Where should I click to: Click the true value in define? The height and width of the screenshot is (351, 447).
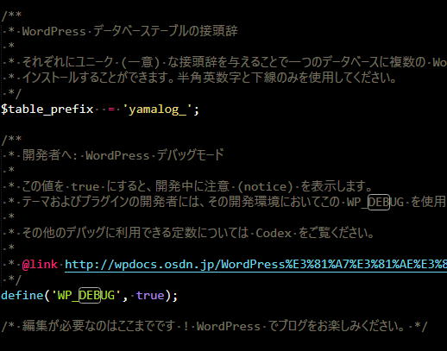pyautogui.click(x=150, y=295)
